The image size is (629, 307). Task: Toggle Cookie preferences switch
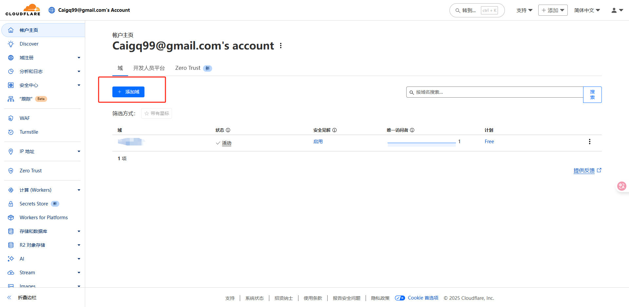(400, 298)
